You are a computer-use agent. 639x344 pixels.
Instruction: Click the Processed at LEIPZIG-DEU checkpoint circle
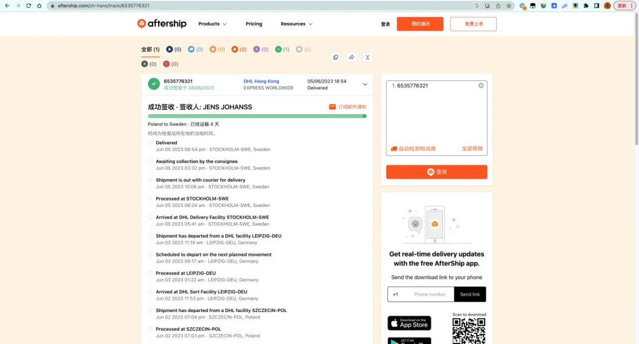tap(150, 273)
